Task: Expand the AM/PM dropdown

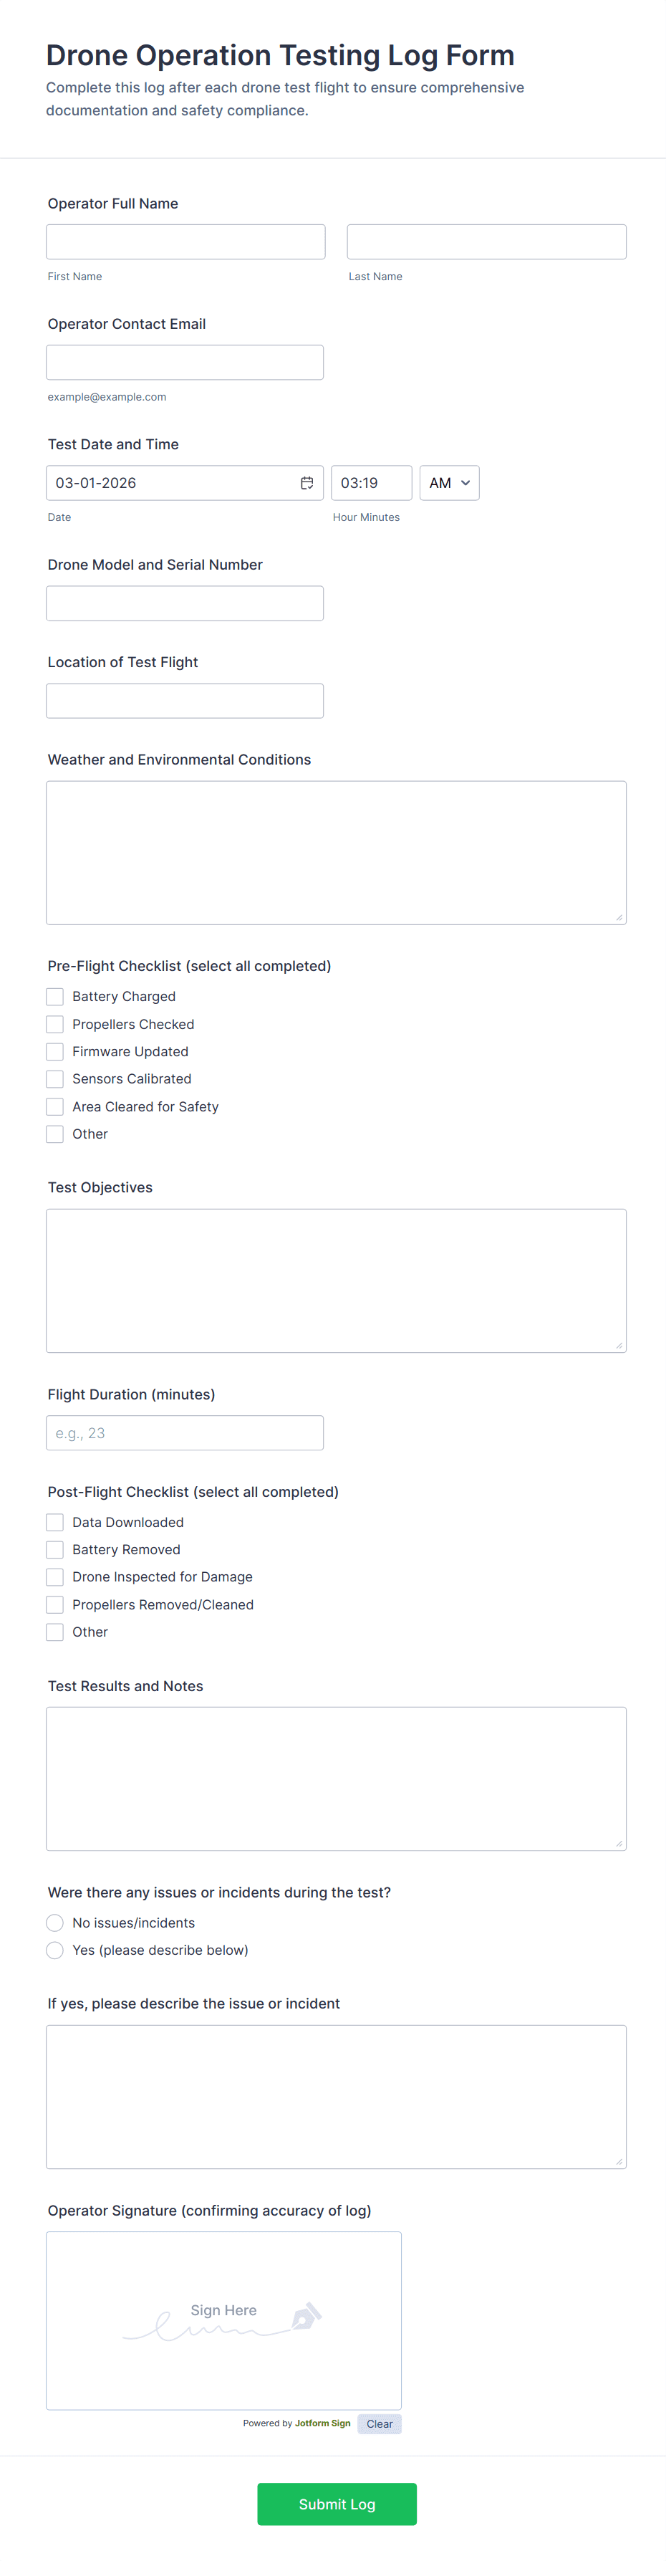Action: click(x=449, y=483)
